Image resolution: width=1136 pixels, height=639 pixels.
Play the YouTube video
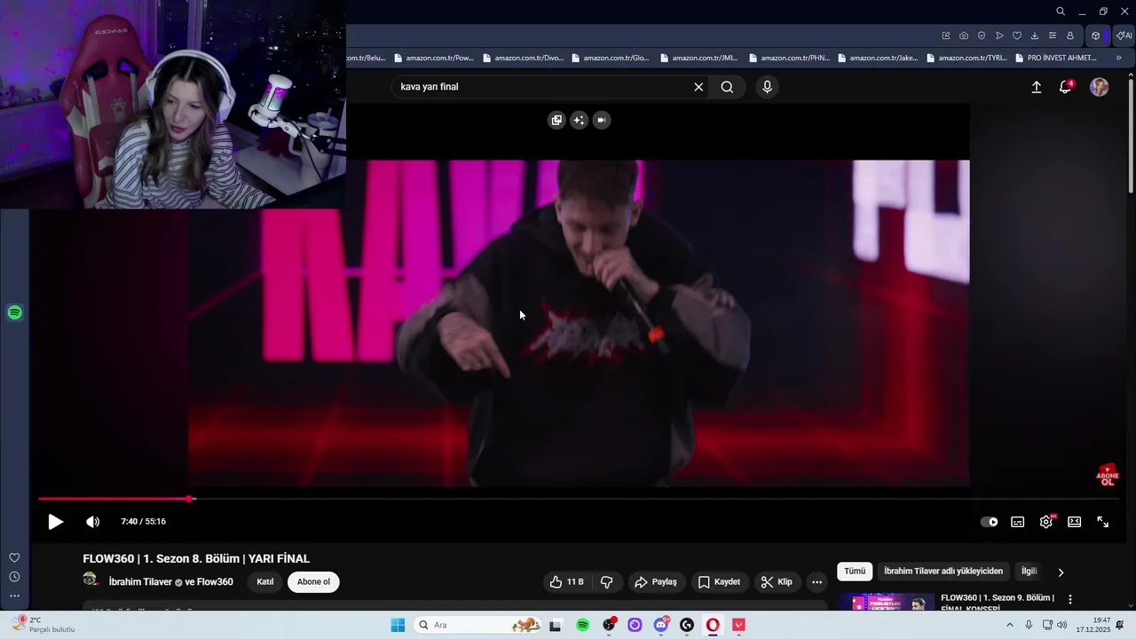coord(55,522)
